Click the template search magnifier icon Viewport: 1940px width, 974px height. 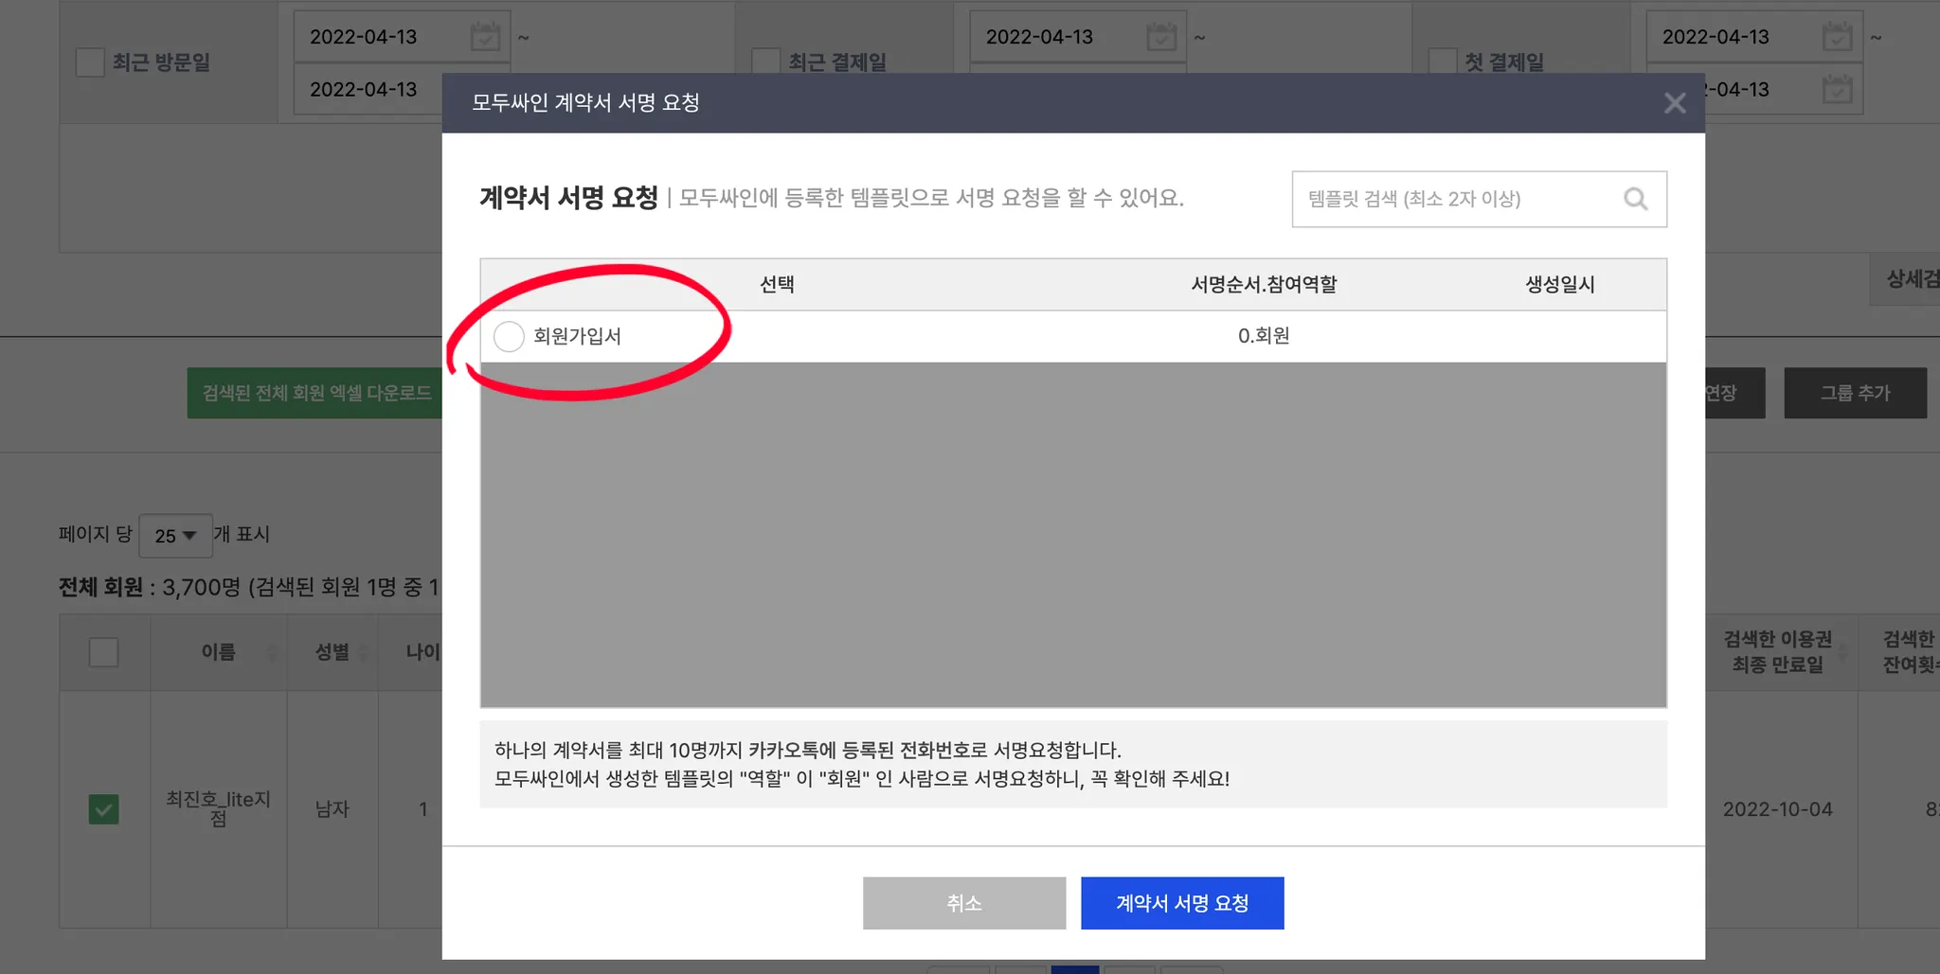pos(1635,199)
